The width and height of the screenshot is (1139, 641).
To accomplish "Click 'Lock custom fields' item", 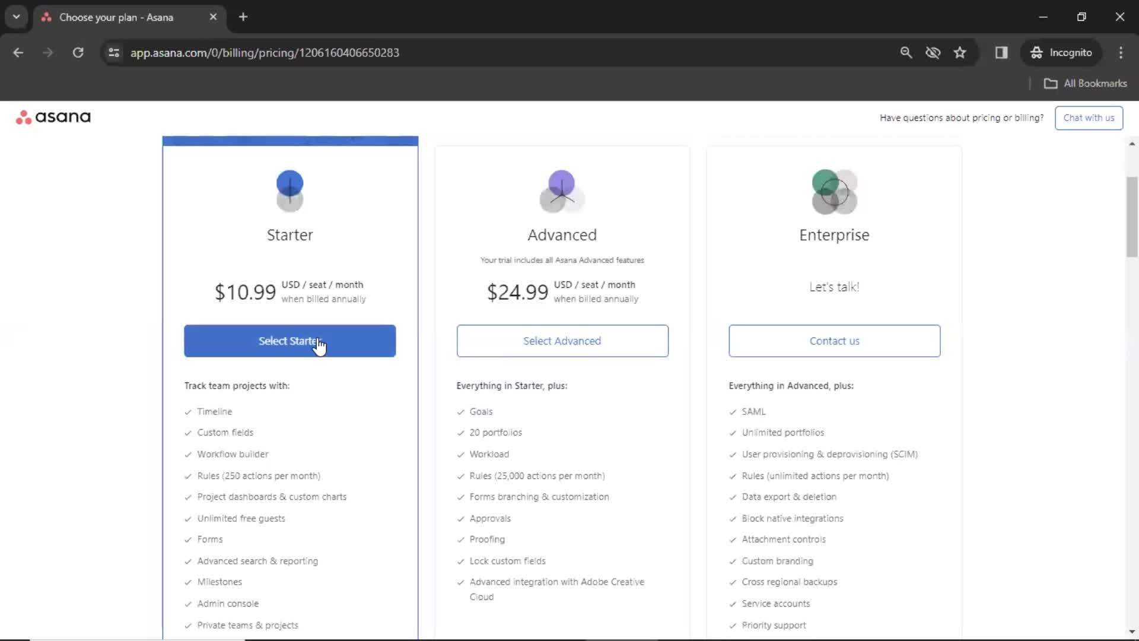I will (x=507, y=561).
